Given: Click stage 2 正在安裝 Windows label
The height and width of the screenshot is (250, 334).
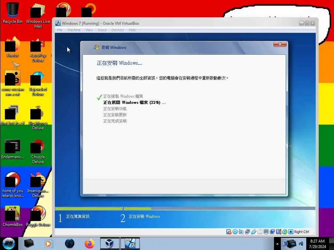Looking at the screenshot, I should pyautogui.click(x=144, y=216).
